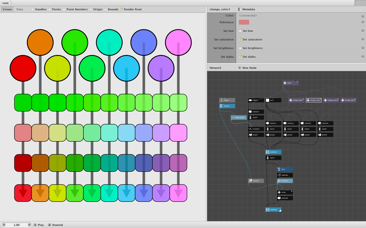The image size is (366, 228).
Task: Click the New Node button
Action: (x=247, y=68)
